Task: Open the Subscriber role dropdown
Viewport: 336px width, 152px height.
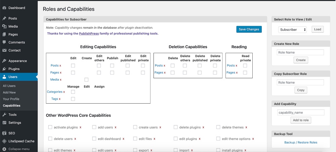Action: (x=293, y=30)
